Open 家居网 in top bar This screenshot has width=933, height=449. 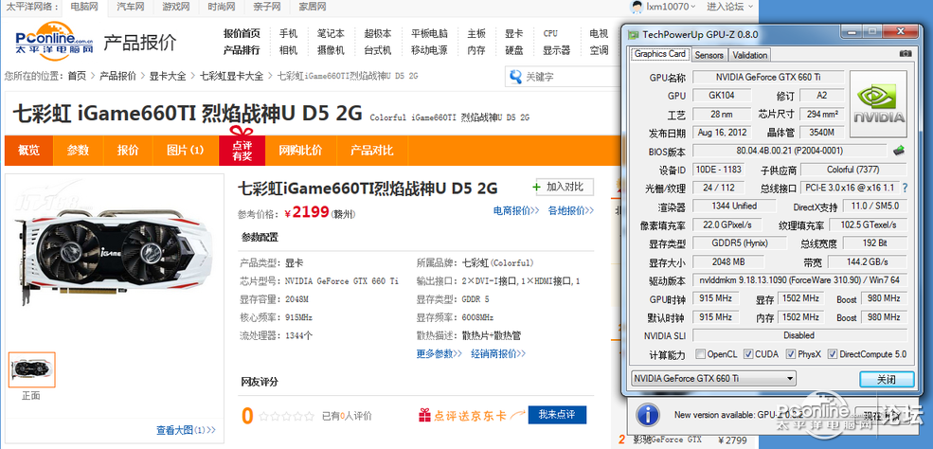[313, 8]
